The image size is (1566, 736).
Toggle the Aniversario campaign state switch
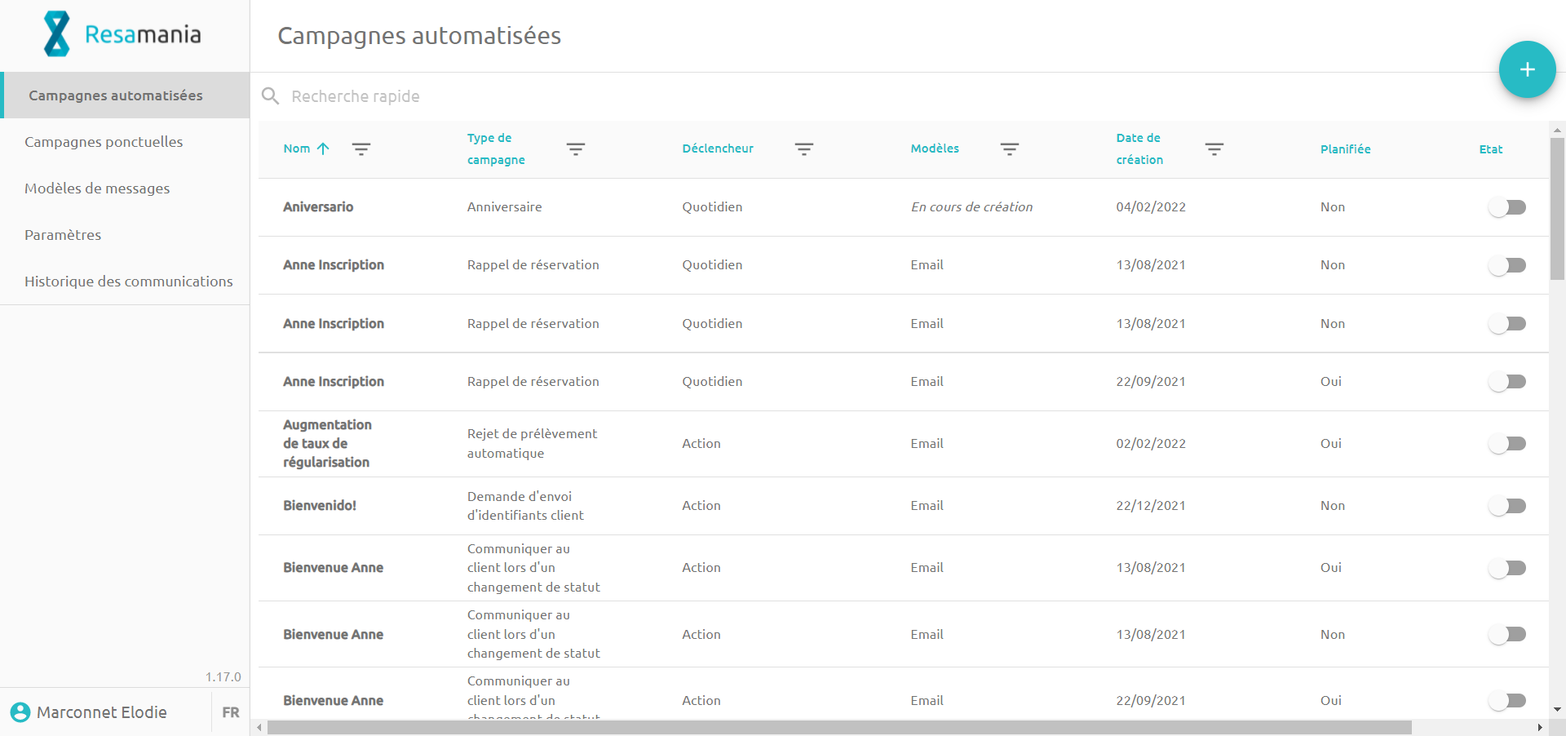[x=1506, y=207]
